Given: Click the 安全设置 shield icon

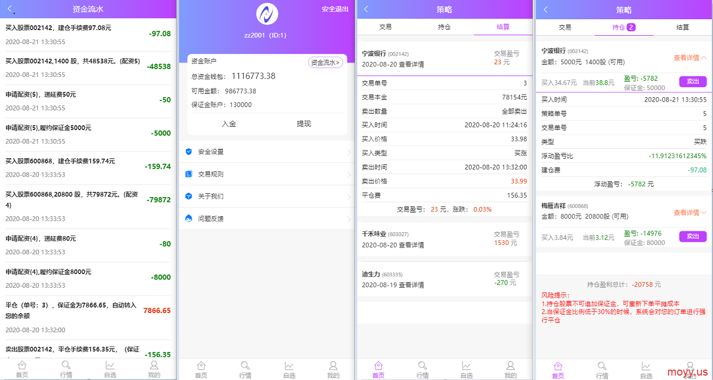Looking at the screenshot, I should (189, 152).
